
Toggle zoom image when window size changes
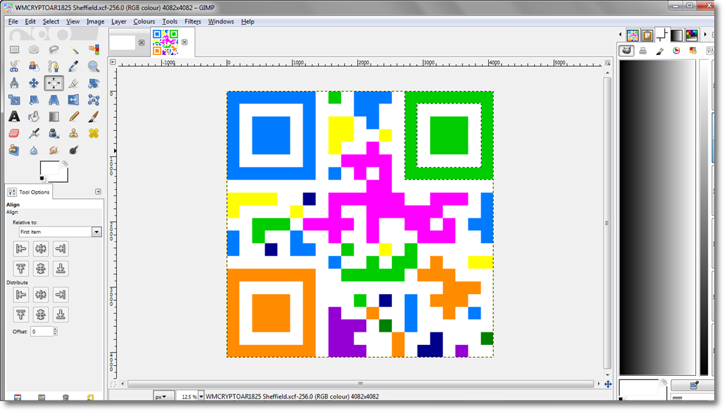(608, 63)
